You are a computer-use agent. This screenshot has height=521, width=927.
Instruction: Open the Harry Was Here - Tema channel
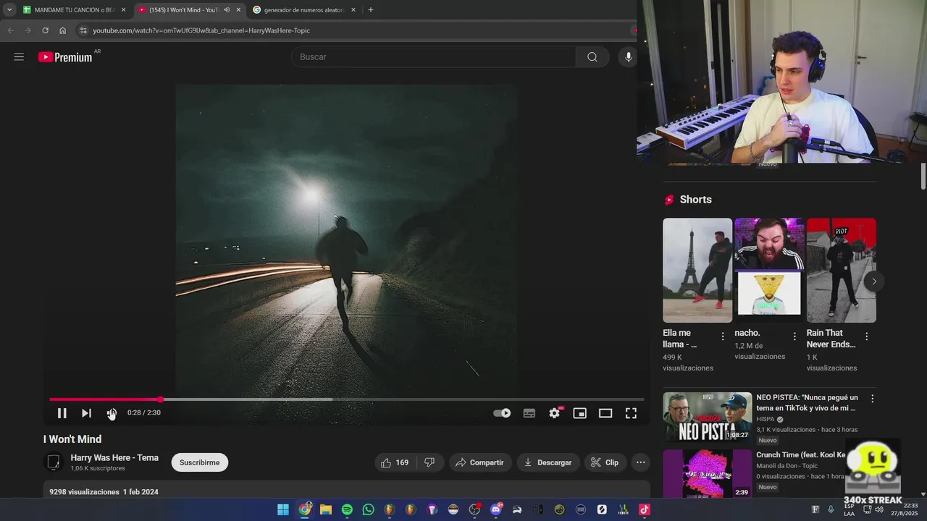coord(114,457)
